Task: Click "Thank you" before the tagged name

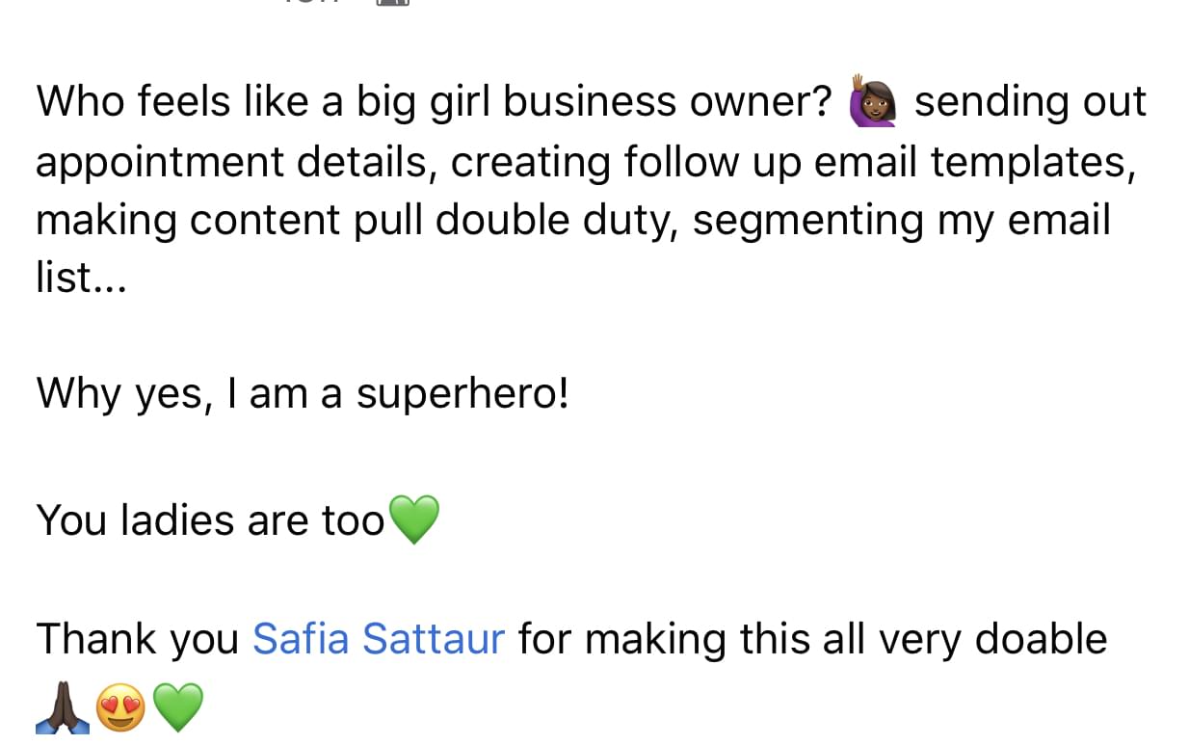Action: 137,639
